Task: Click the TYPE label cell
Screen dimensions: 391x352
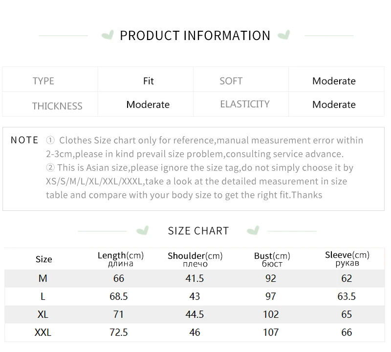Action: 43,81
